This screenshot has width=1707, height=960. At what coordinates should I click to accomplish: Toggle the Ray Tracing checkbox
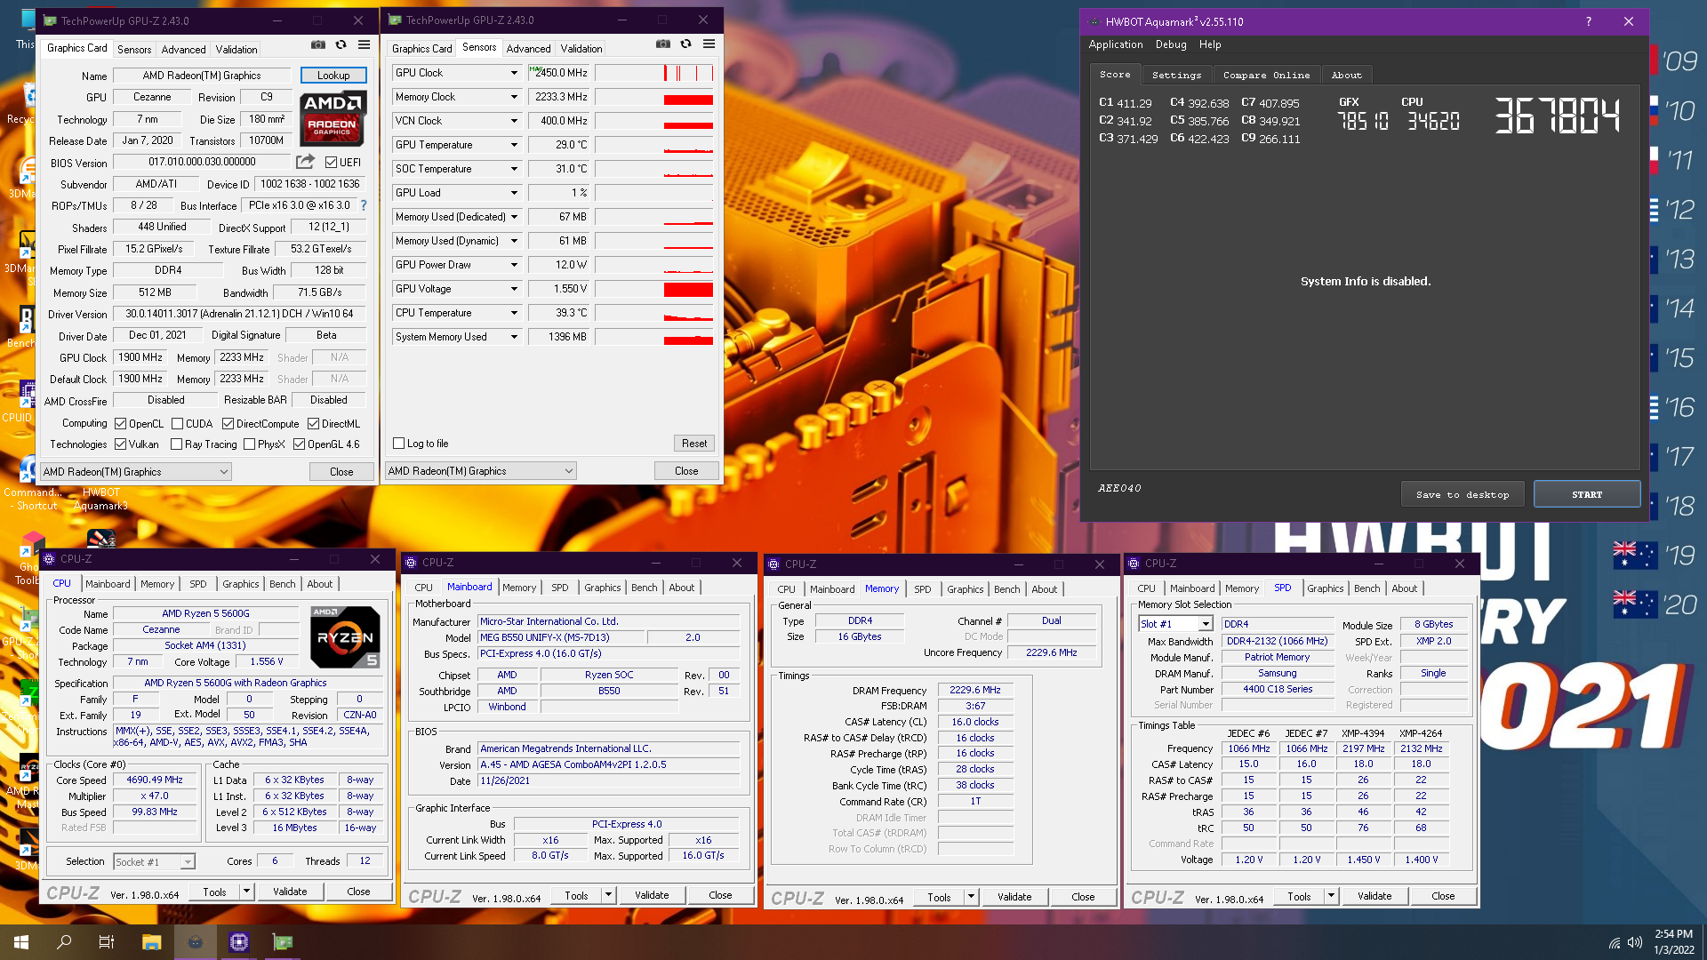(176, 444)
